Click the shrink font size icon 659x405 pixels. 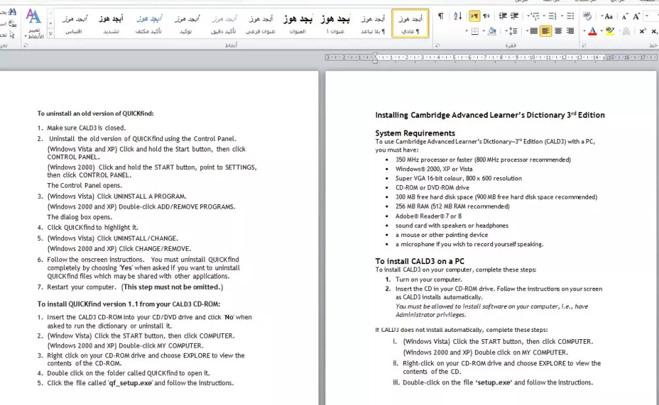point(625,16)
